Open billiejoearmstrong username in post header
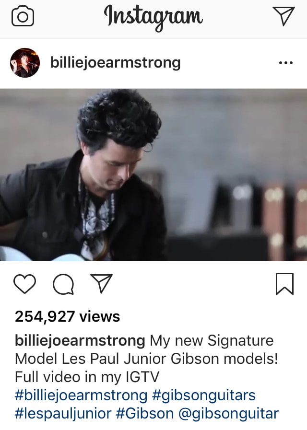This screenshot has height=430, width=307. click(116, 63)
